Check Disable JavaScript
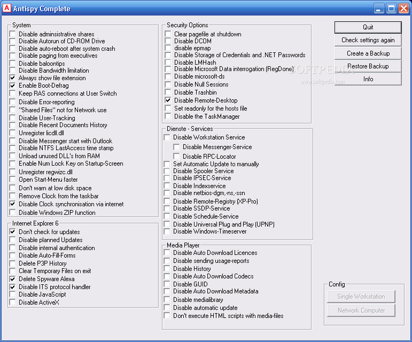 click(12, 294)
